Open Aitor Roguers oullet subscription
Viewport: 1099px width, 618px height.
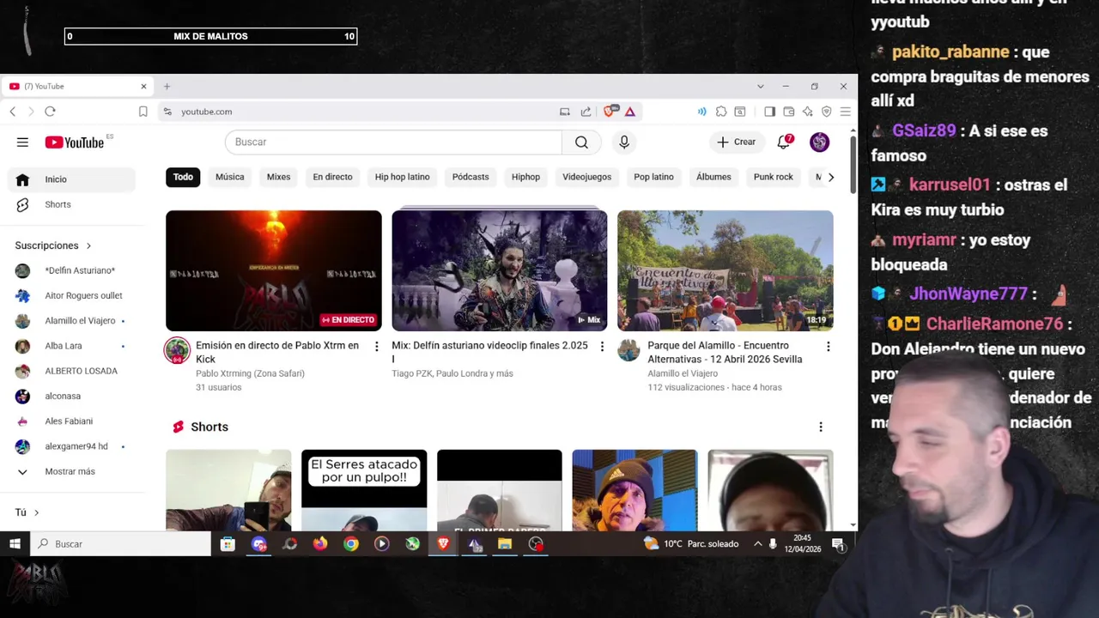coord(72,295)
